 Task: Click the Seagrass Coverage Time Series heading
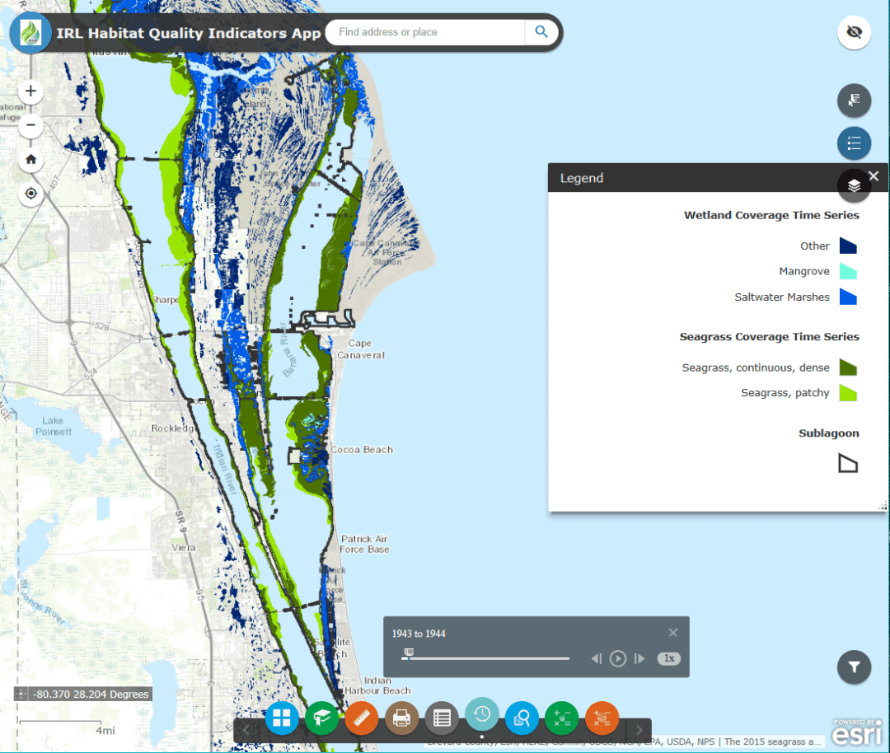(x=769, y=336)
